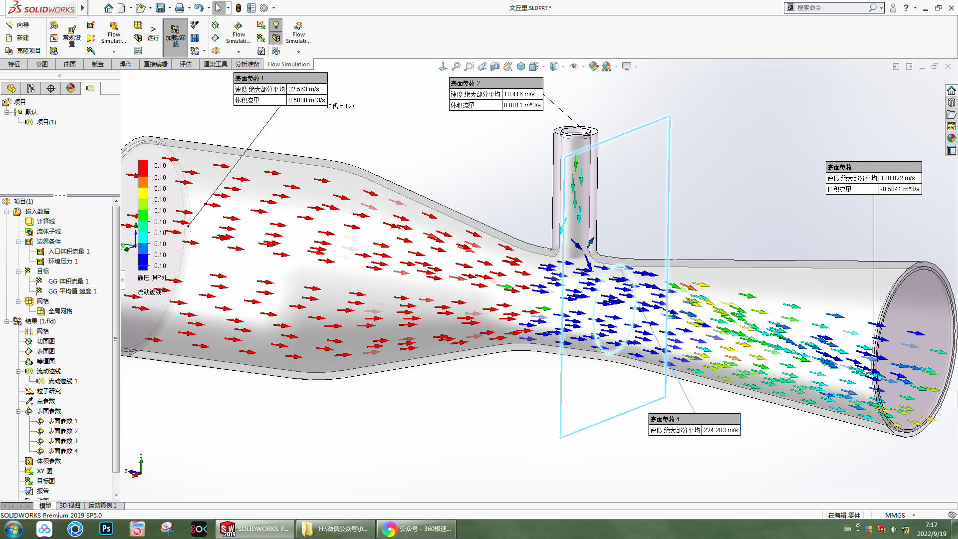Click the 克隆项目 clone project button
Viewport: 958px width, 539px height.
pyautogui.click(x=23, y=50)
